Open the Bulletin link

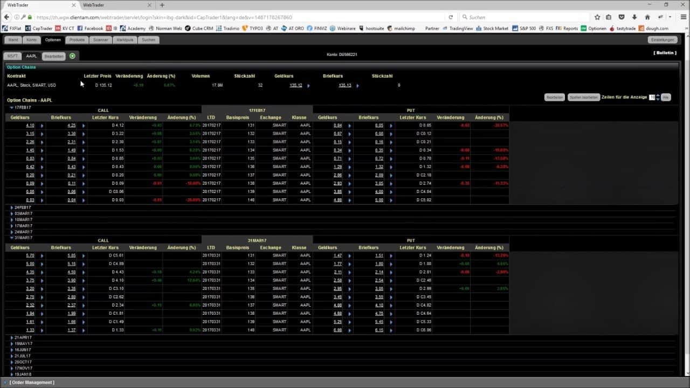pyautogui.click(x=665, y=53)
